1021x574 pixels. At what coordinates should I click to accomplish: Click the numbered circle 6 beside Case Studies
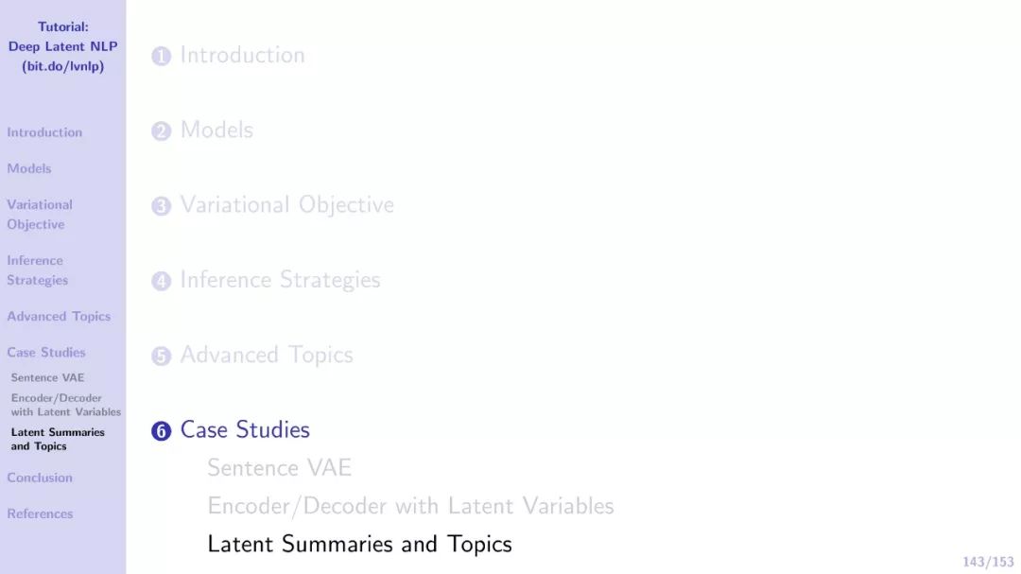[161, 430]
